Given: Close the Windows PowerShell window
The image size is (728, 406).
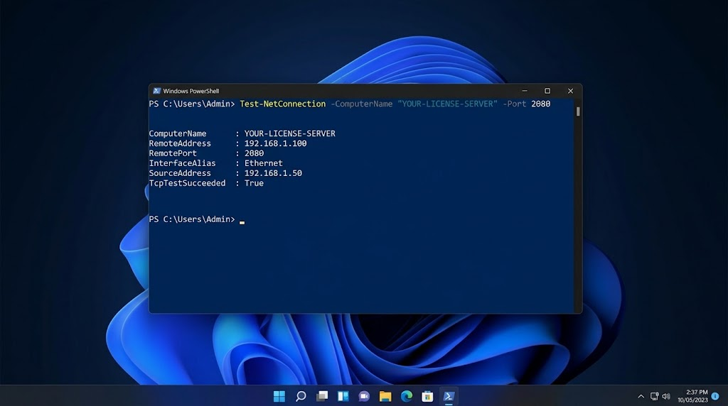Looking at the screenshot, I should coord(570,91).
